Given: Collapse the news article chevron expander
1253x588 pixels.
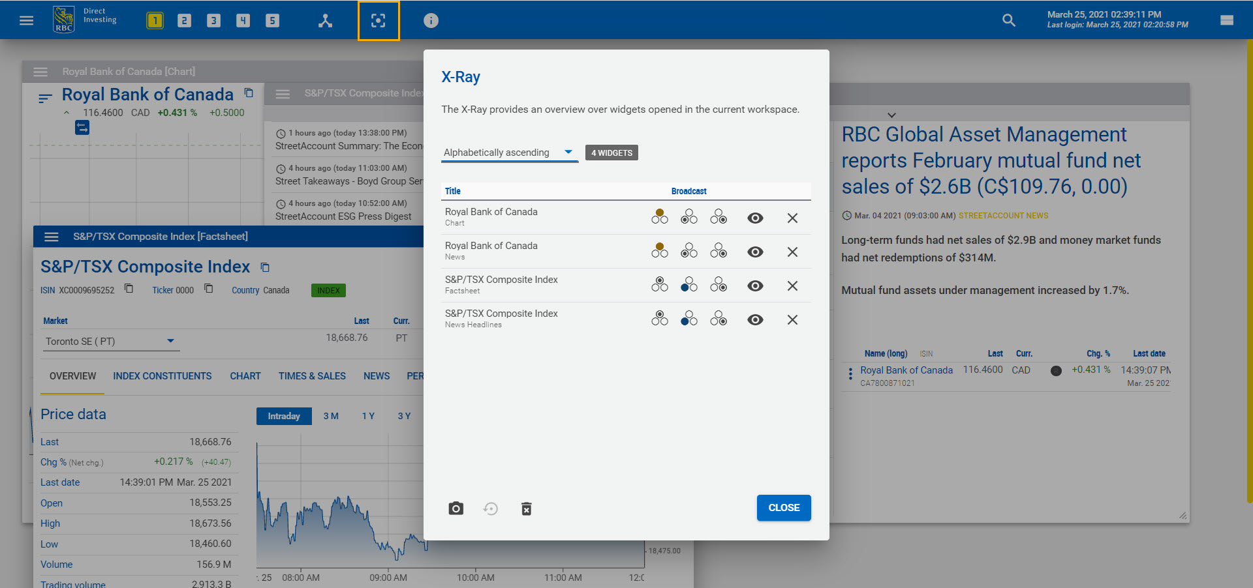Looking at the screenshot, I should click(891, 115).
